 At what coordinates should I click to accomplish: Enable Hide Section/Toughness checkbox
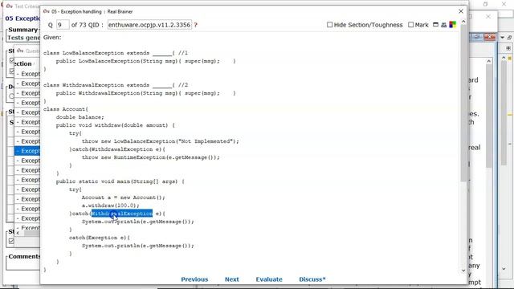(x=330, y=25)
